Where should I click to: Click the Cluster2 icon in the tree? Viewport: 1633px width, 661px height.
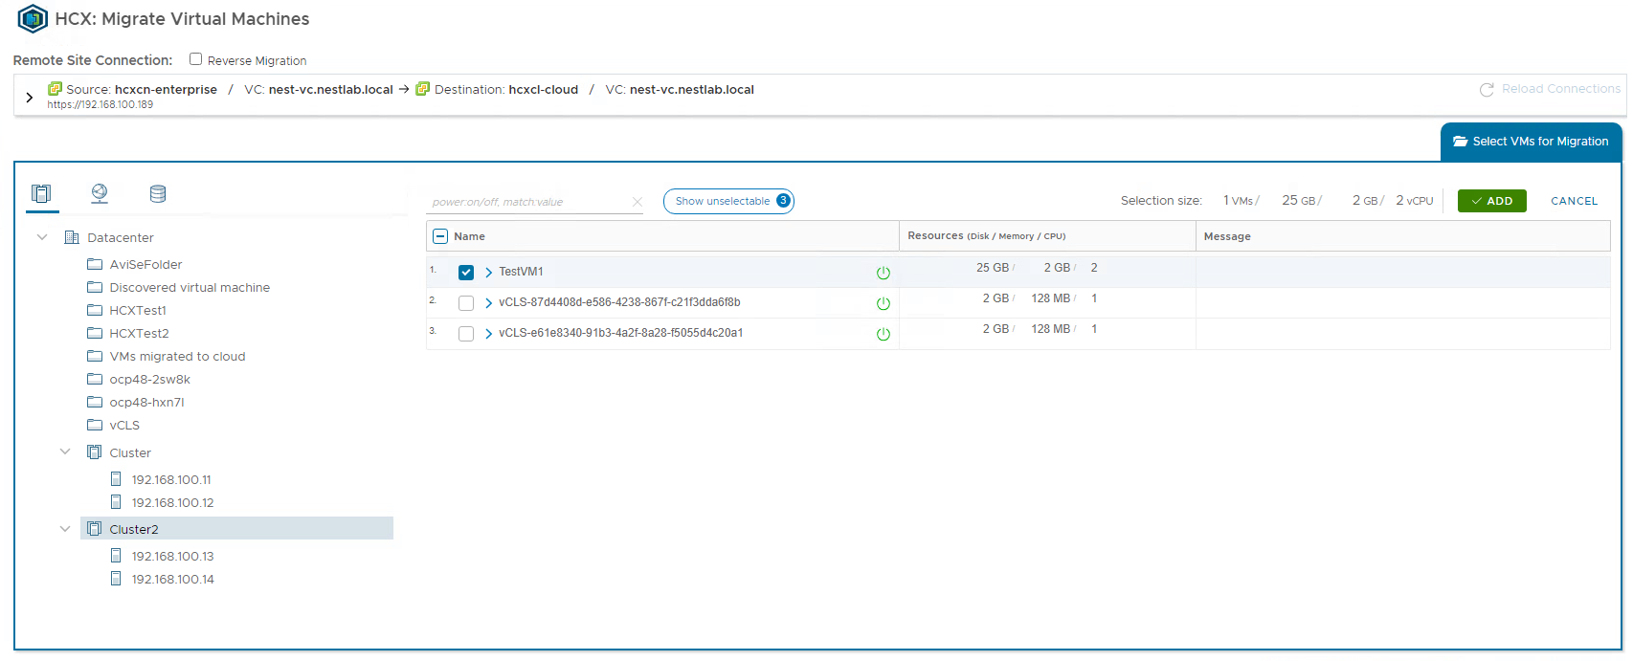(94, 529)
